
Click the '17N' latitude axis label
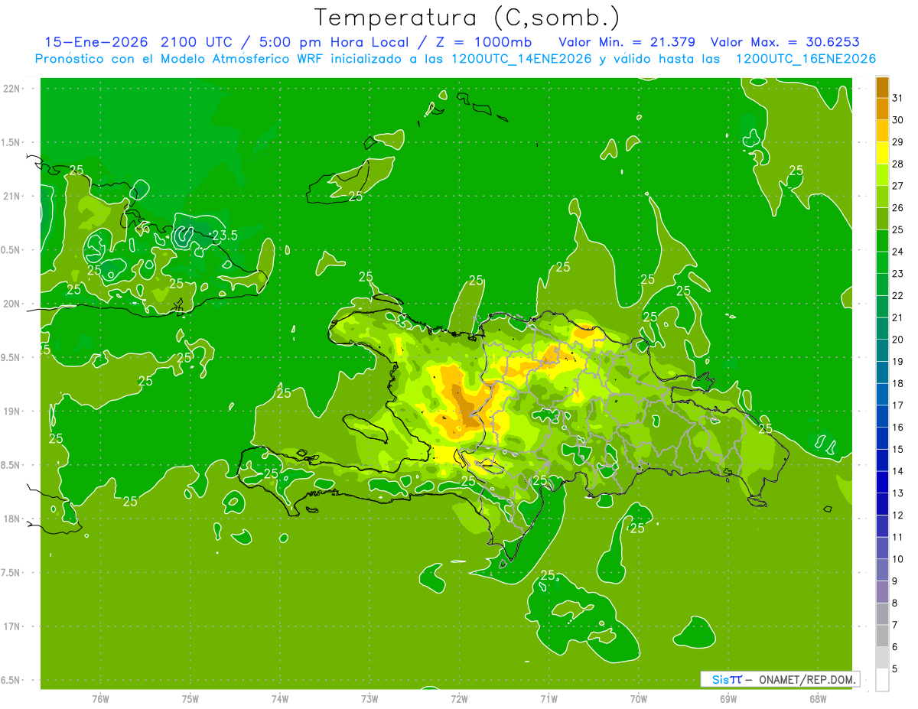pos(11,626)
